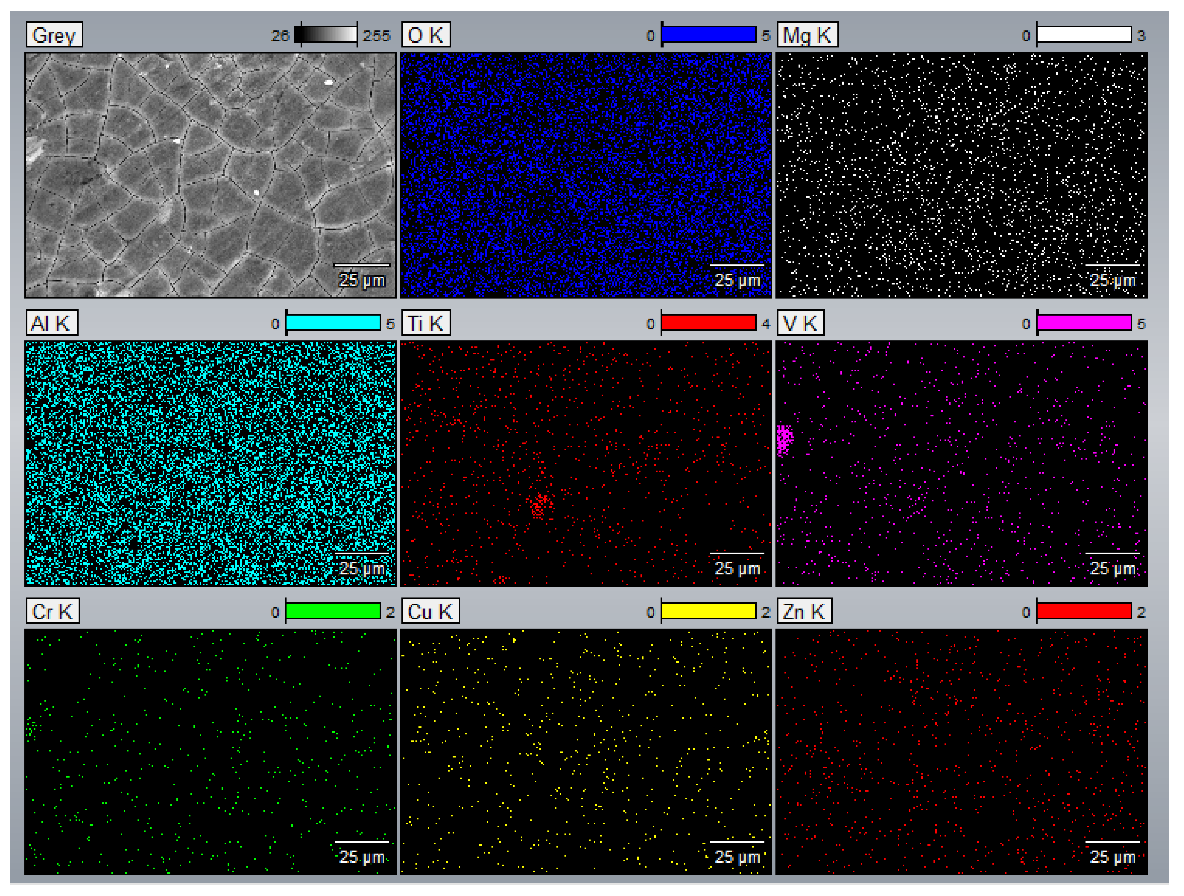Click the green Cr K color bar
Screen dimensions: 1184x896
[333, 611]
